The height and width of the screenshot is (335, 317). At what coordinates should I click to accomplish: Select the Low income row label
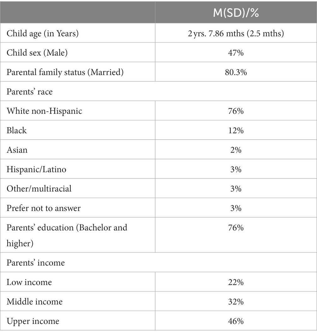pos(29,282)
